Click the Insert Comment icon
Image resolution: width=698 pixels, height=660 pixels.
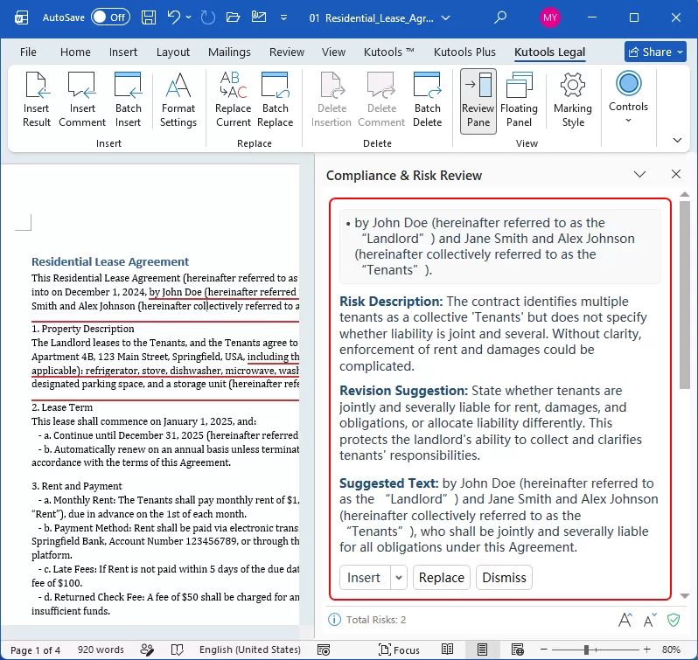point(82,100)
